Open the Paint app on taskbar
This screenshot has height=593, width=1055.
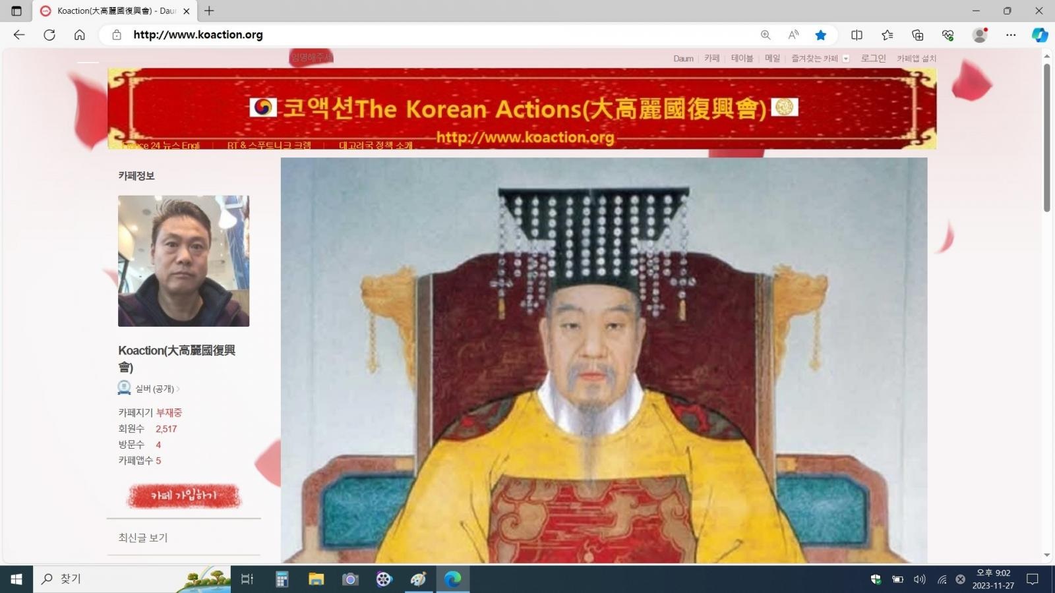tap(419, 579)
